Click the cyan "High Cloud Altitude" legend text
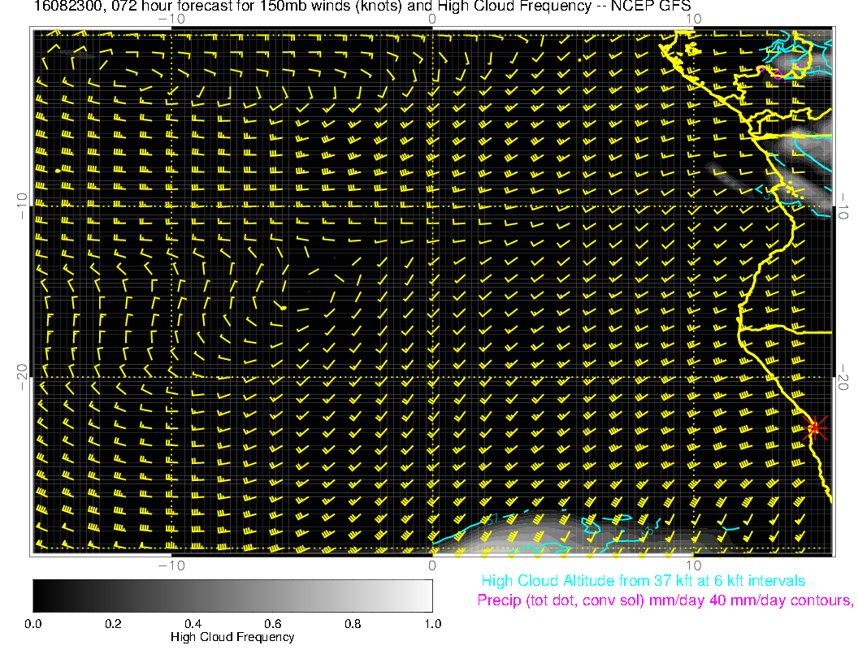Screen dimensions: 858x663 pos(643,581)
